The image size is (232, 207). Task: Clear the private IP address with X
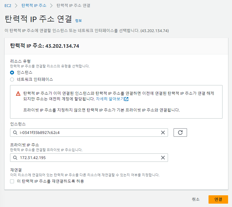[163, 158]
